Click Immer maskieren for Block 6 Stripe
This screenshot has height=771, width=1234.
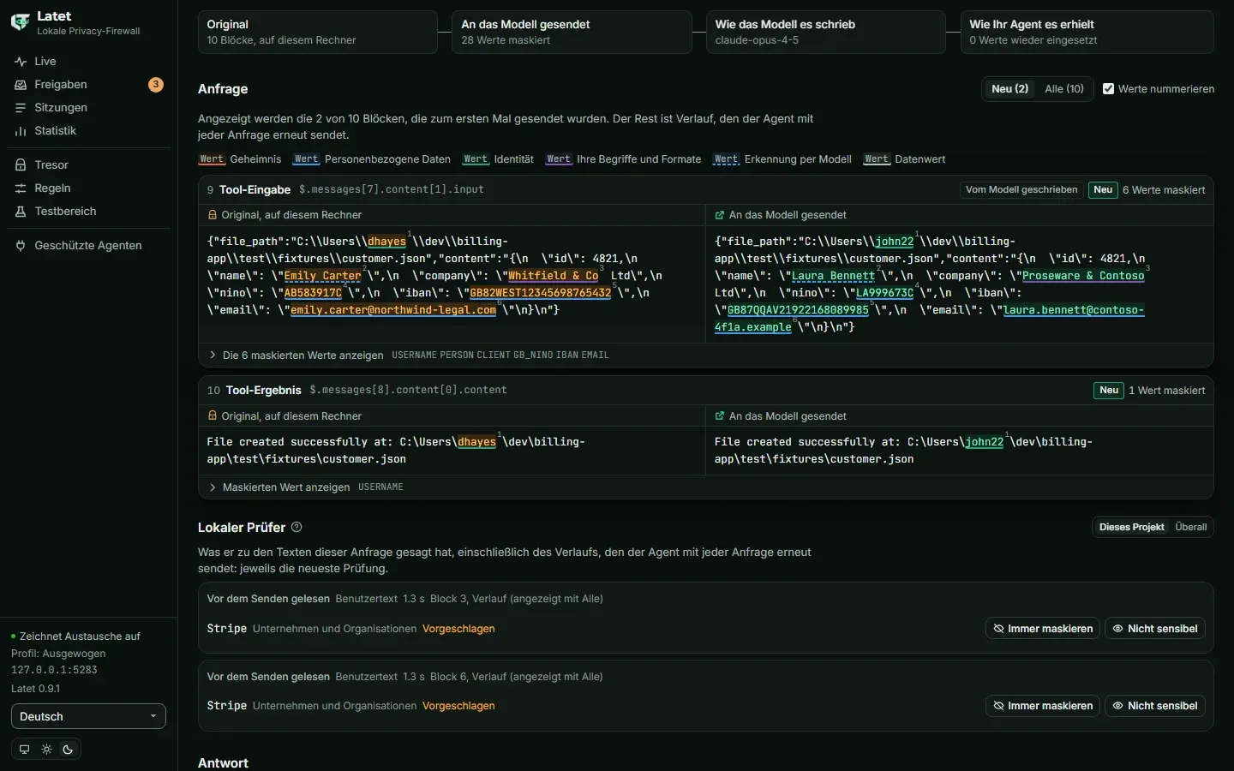click(1043, 706)
